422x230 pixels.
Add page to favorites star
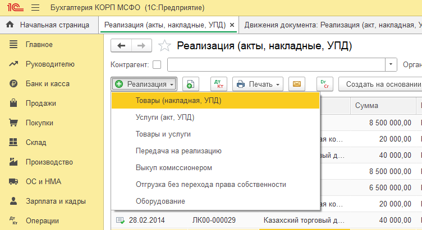tap(164, 46)
